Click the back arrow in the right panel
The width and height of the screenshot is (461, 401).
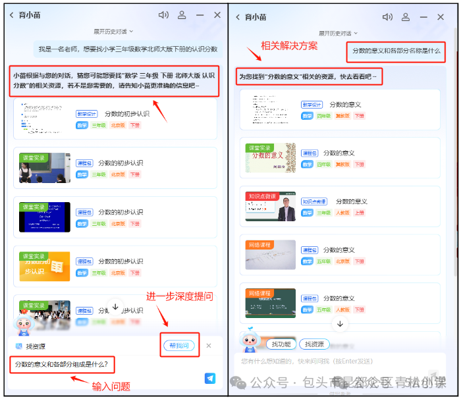[x=237, y=16]
